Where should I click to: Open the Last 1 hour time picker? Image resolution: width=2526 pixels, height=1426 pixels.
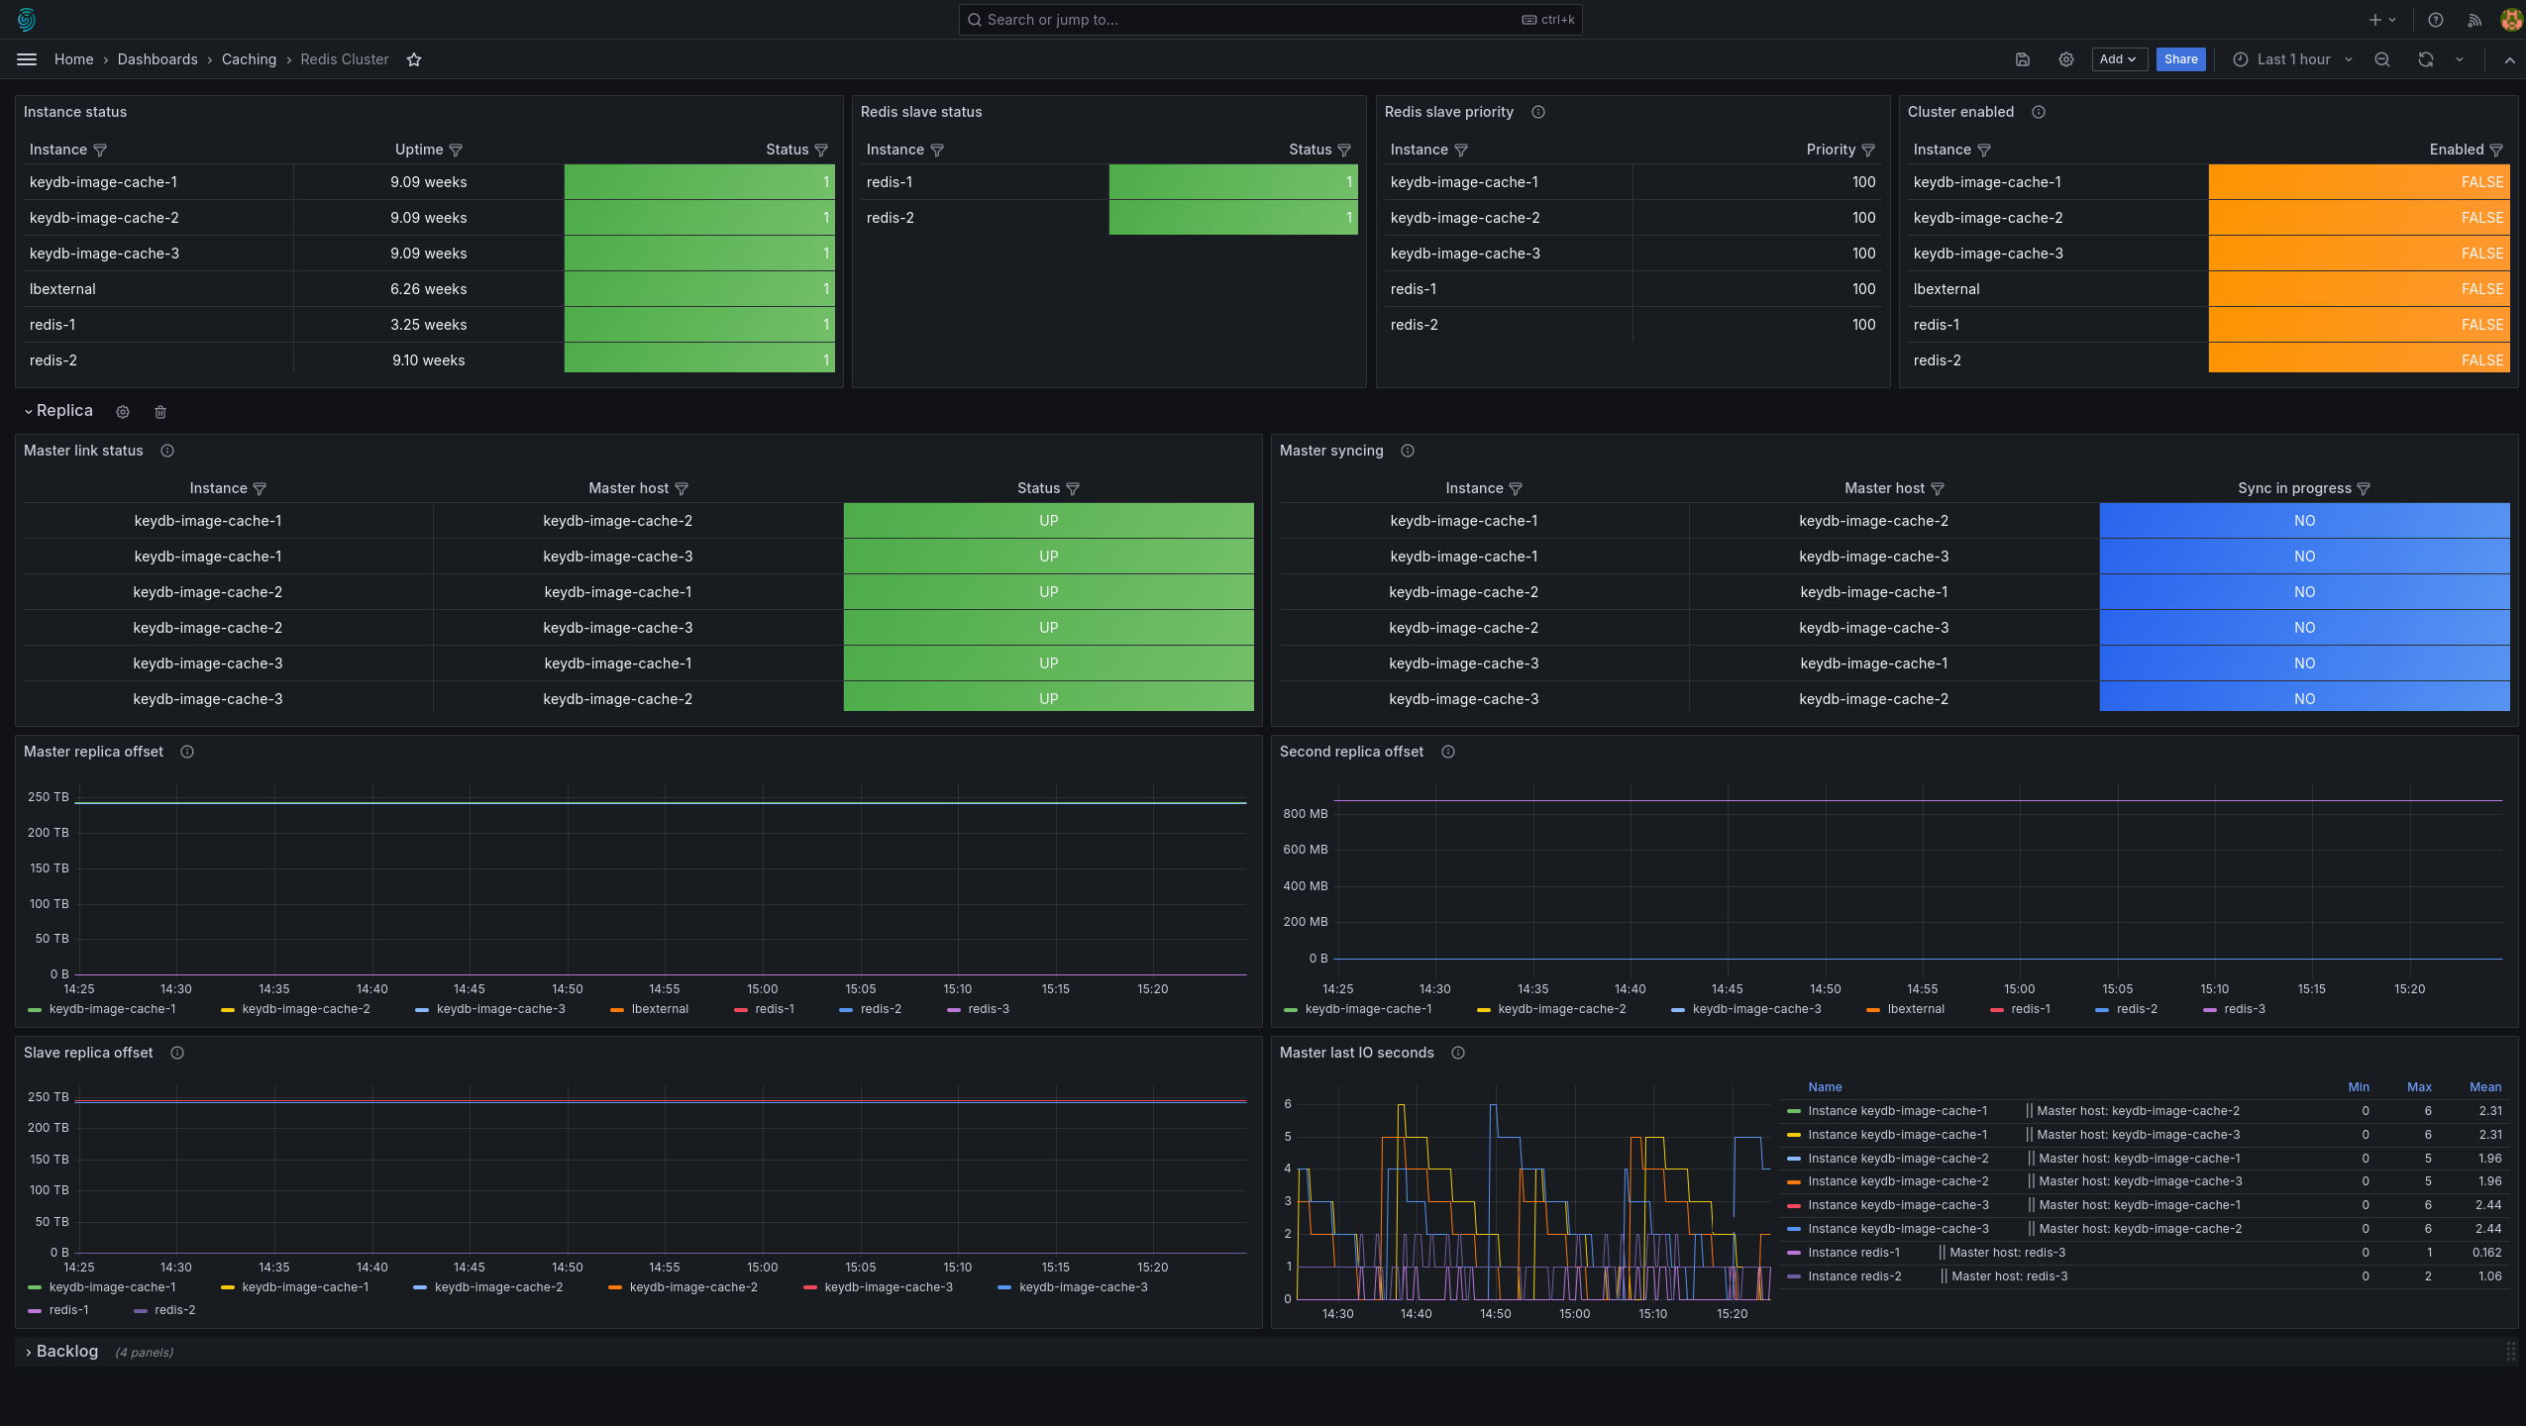2292,59
